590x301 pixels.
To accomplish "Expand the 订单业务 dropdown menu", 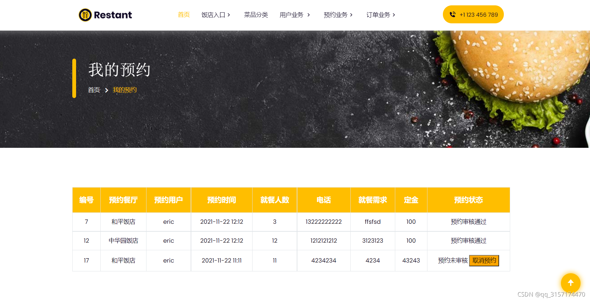I will (x=381, y=15).
